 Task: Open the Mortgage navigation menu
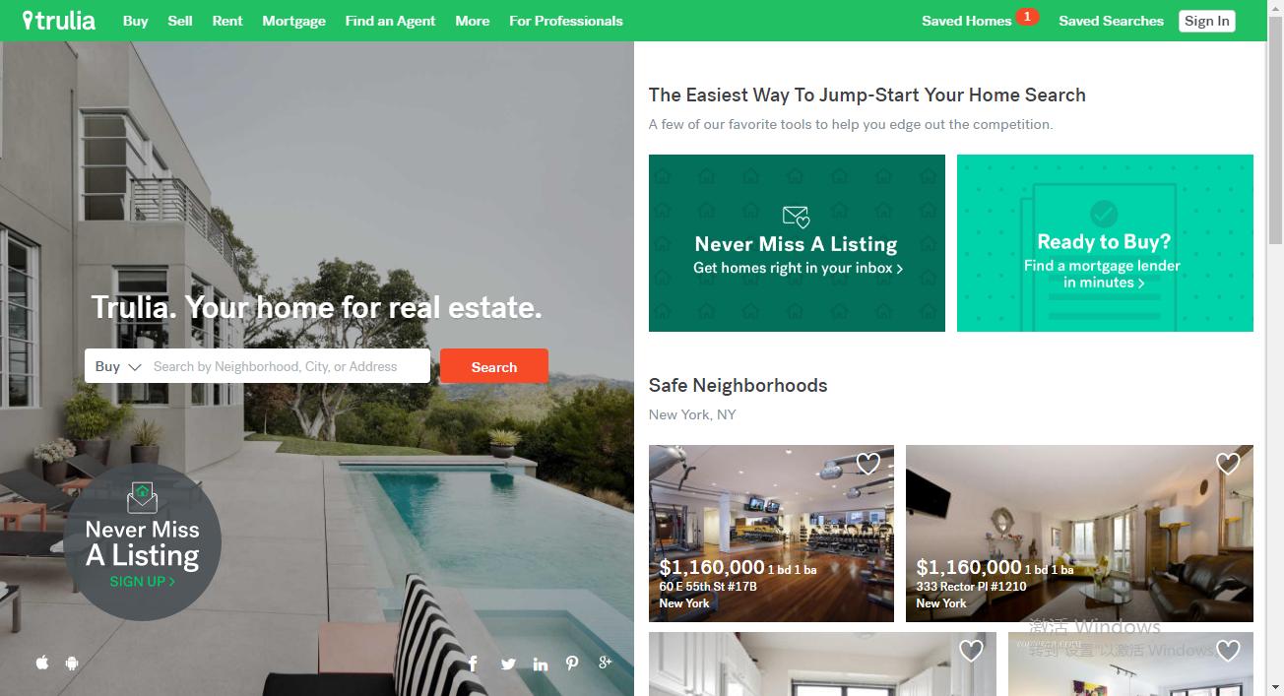(x=293, y=21)
